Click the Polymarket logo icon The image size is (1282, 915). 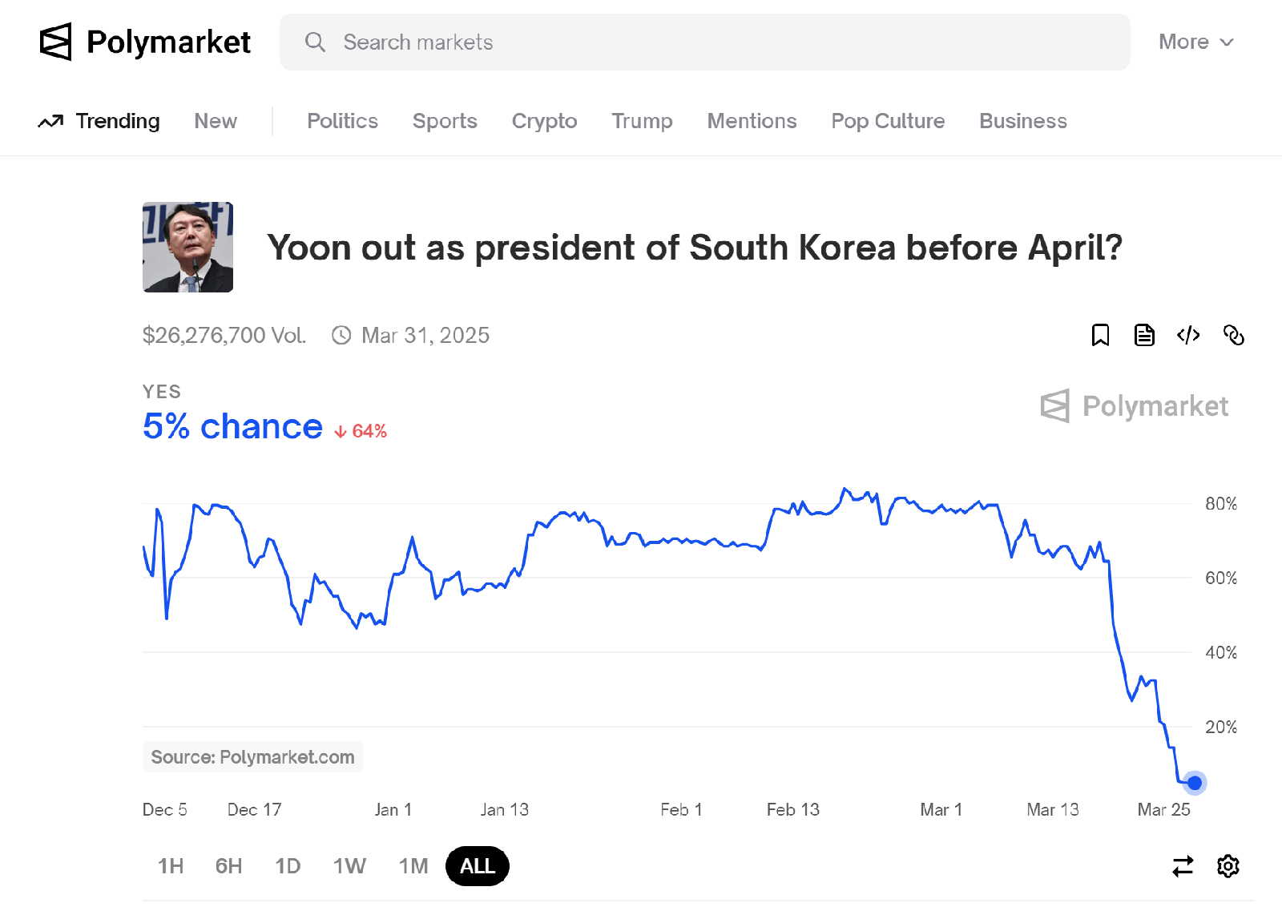pyautogui.click(x=55, y=42)
